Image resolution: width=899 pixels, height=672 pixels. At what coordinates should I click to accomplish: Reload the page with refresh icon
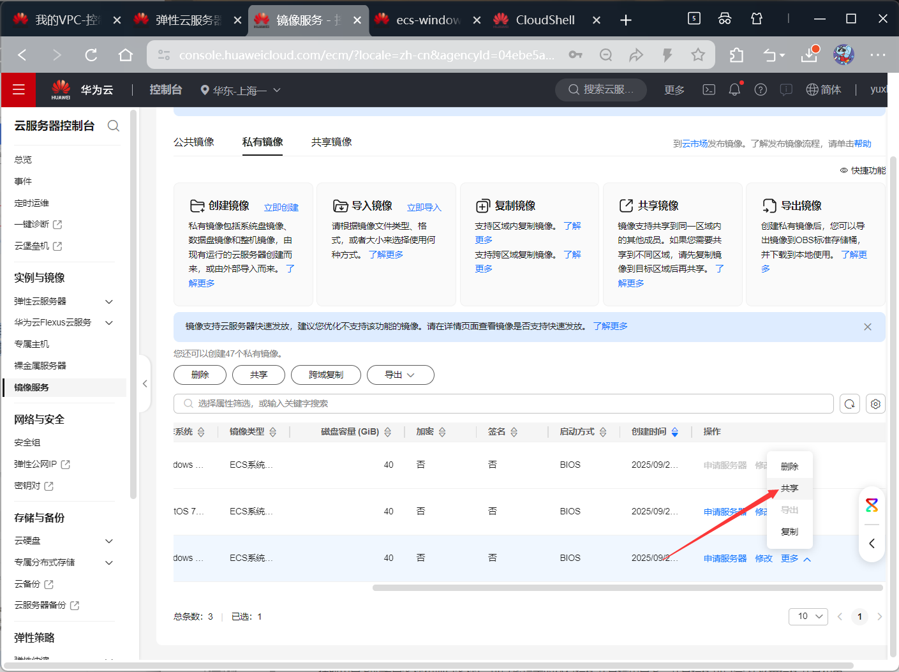click(91, 55)
